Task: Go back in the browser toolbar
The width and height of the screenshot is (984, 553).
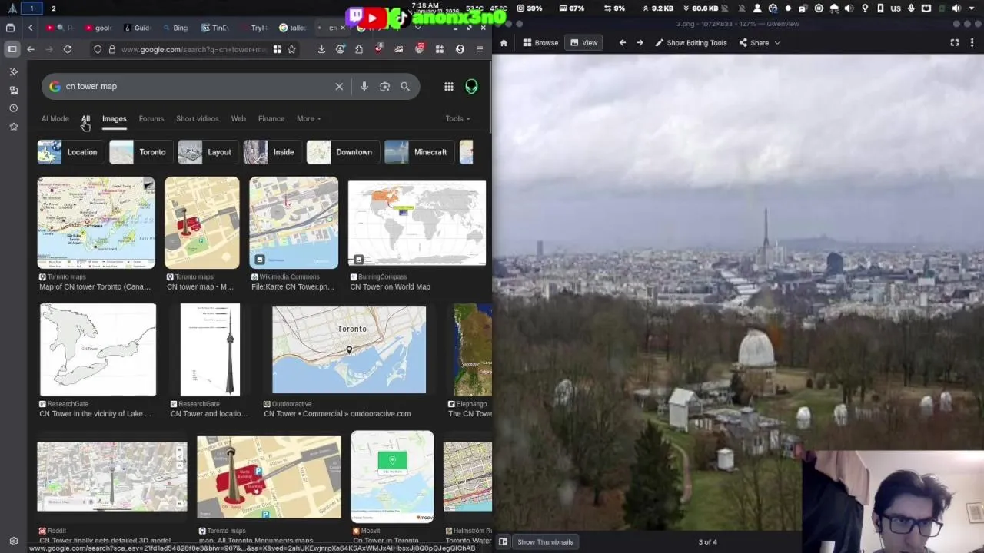Action: coord(31,49)
